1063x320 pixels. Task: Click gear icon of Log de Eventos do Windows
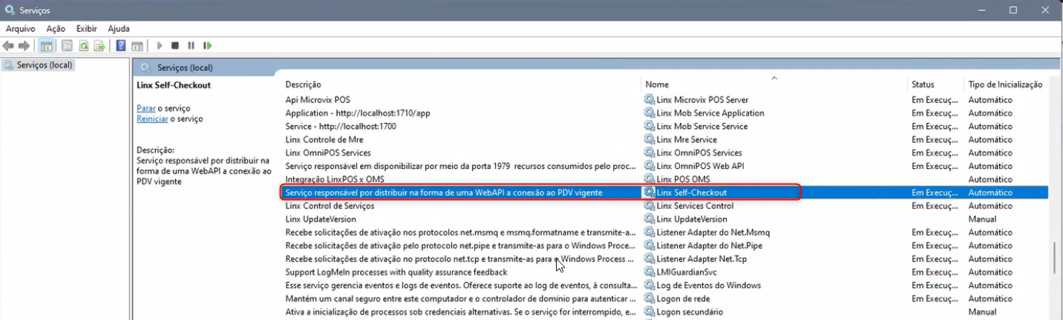click(650, 285)
